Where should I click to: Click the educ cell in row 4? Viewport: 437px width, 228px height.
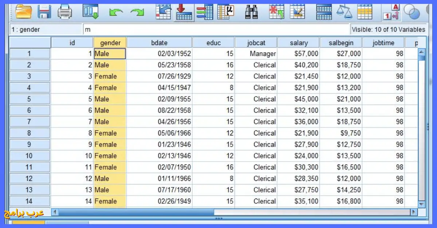213,87
